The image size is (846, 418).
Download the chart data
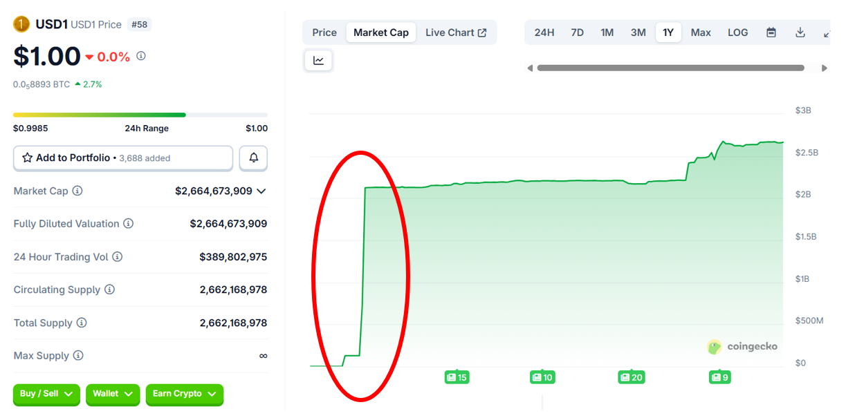coord(800,32)
